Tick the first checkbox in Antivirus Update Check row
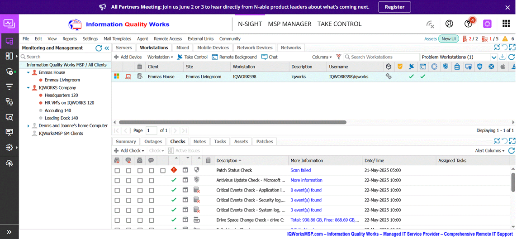517x239 pixels. point(117,181)
